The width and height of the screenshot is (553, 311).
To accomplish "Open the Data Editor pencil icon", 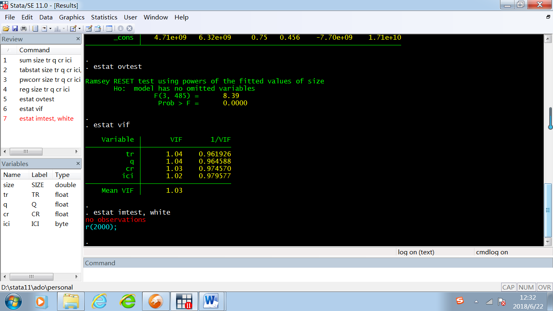I will click(89, 28).
